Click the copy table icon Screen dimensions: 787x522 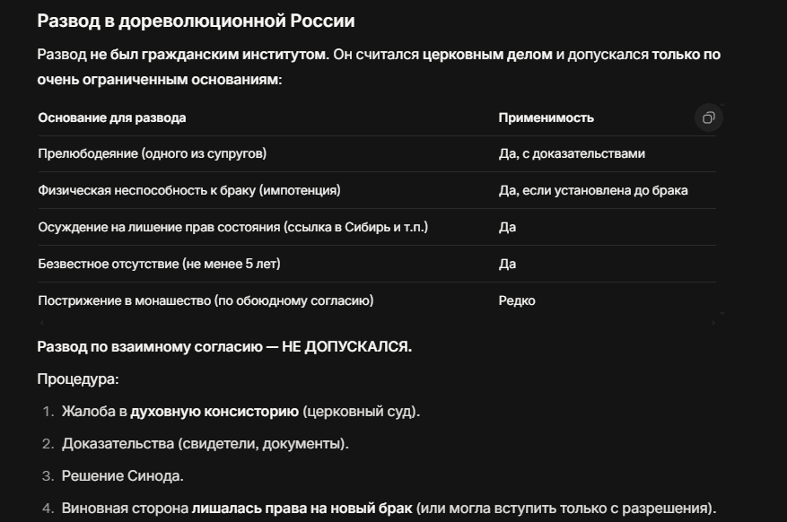(x=709, y=117)
